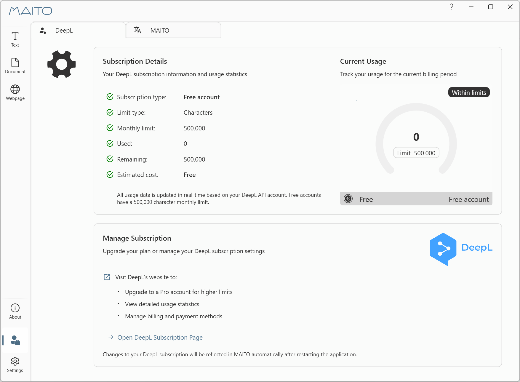This screenshot has height=382, width=520.
Task: Click the euro coin icon in Free bar
Action: click(348, 199)
